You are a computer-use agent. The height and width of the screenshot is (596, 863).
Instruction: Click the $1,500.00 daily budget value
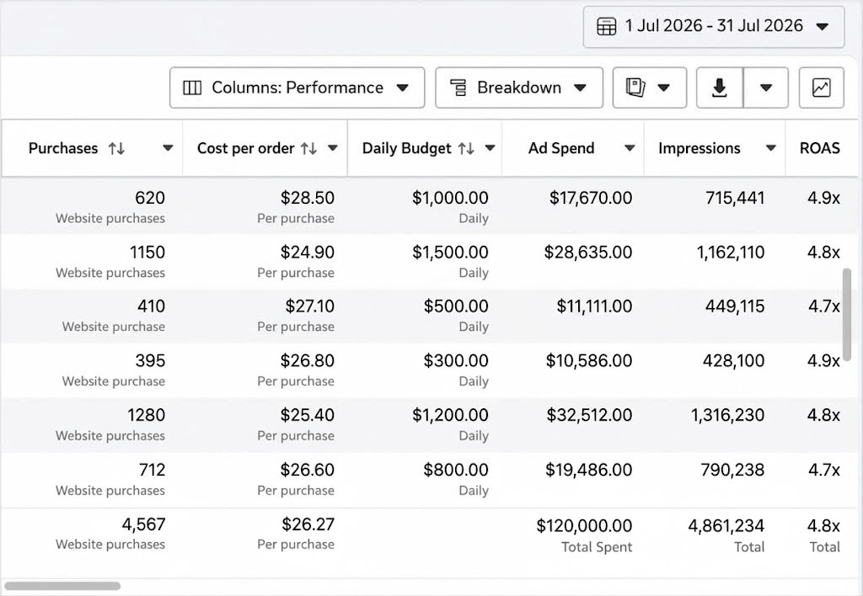pyautogui.click(x=450, y=253)
